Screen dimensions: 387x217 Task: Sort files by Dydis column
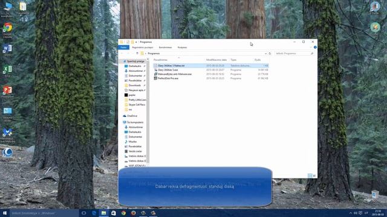tap(258, 60)
